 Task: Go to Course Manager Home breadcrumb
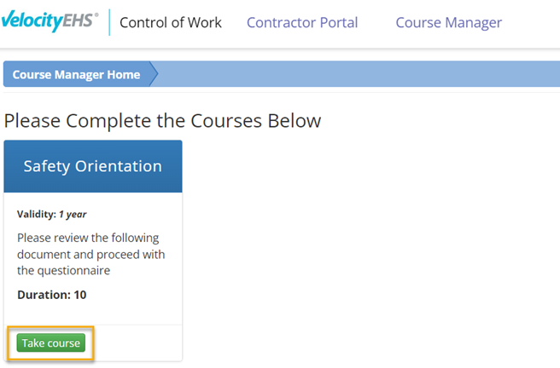[x=76, y=75]
